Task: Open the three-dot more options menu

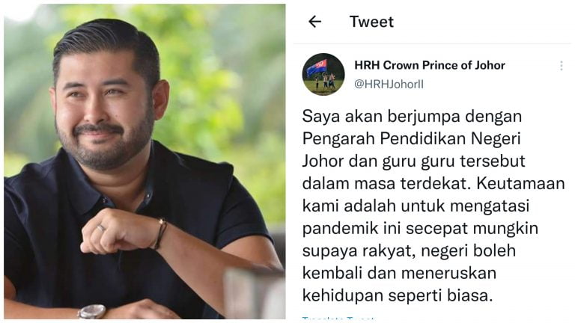Action: pyautogui.click(x=561, y=66)
